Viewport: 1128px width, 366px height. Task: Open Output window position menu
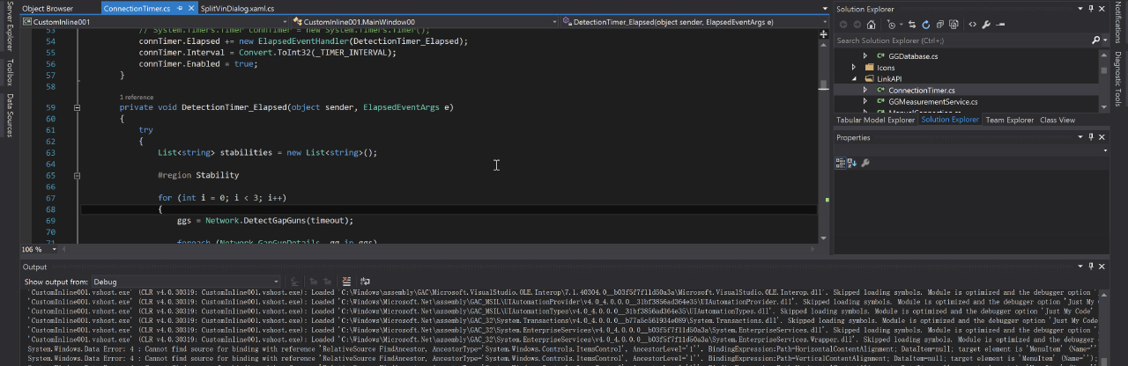(1080, 266)
